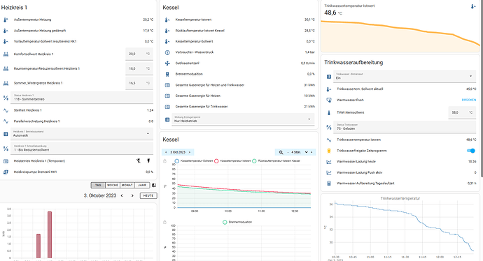Click compare icon next to JAHR button
Screen dimensions: 483x261
154,185
